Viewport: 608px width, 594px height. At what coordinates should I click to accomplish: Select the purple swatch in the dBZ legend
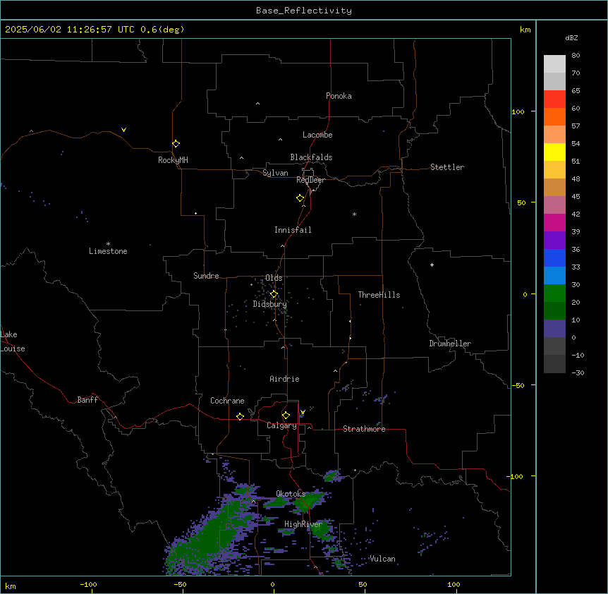tap(554, 240)
